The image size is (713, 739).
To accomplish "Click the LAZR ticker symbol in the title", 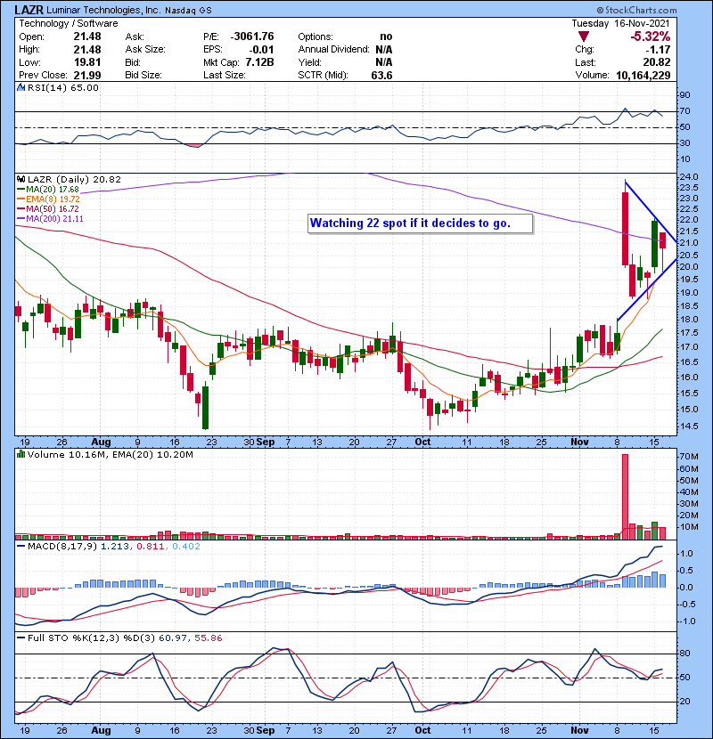I will pos(30,10).
